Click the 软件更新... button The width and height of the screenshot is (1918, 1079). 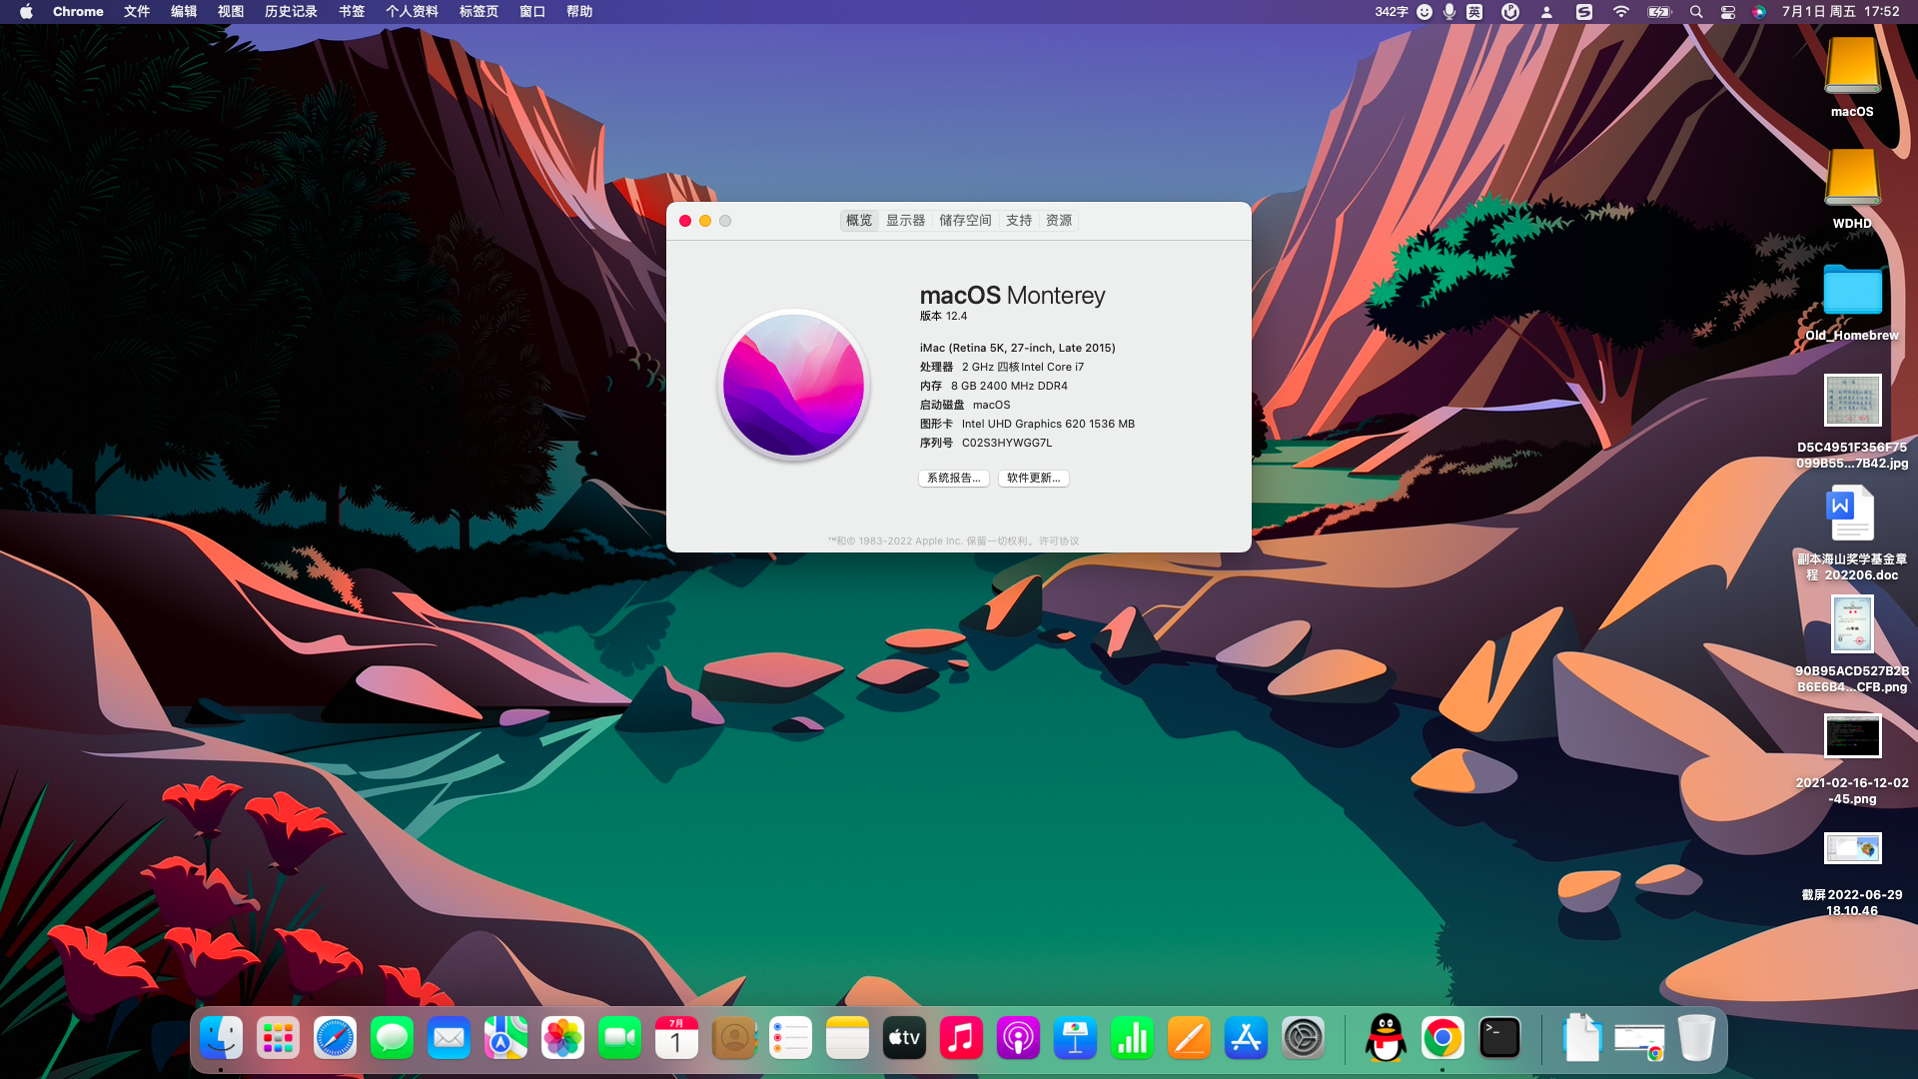point(1034,479)
